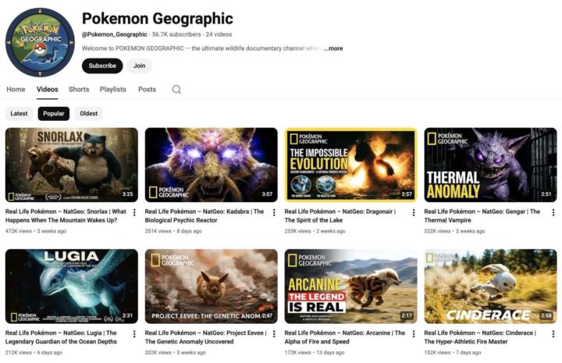Click '172K views' under Arcanine video
The height and width of the screenshot is (363, 562).
pos(298,353)
